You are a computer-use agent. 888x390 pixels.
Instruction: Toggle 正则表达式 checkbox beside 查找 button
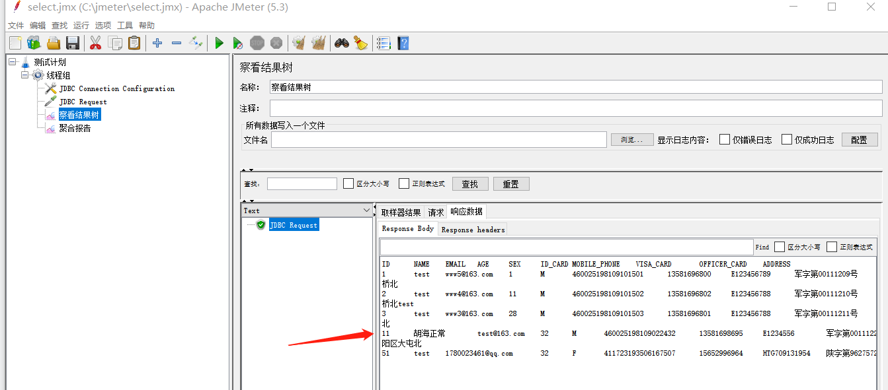404,183
